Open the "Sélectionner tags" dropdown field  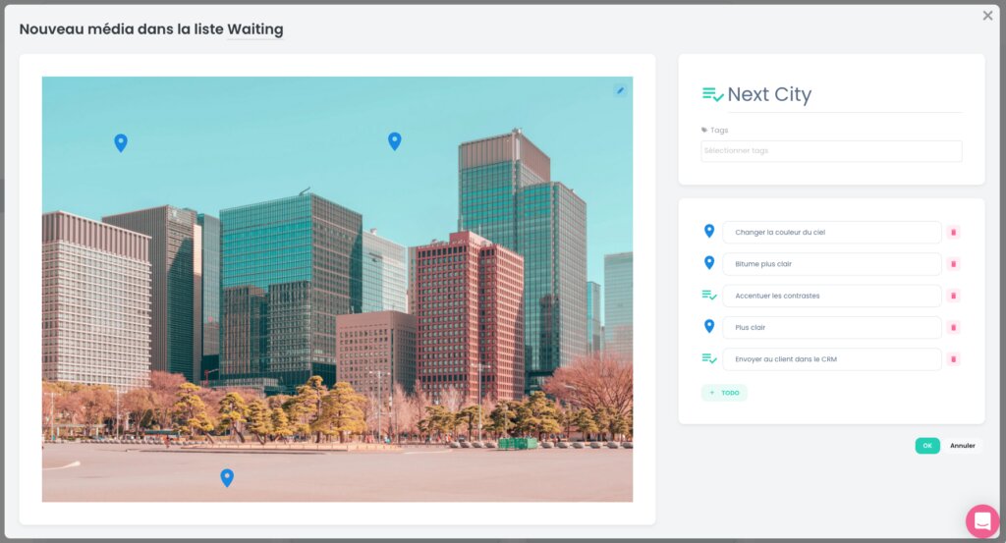[831, 150]
